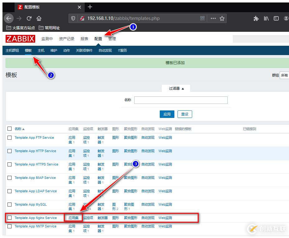The image size is (289, 238).
Task: Switch to the 主机 submenu
Action: (41, 50)
